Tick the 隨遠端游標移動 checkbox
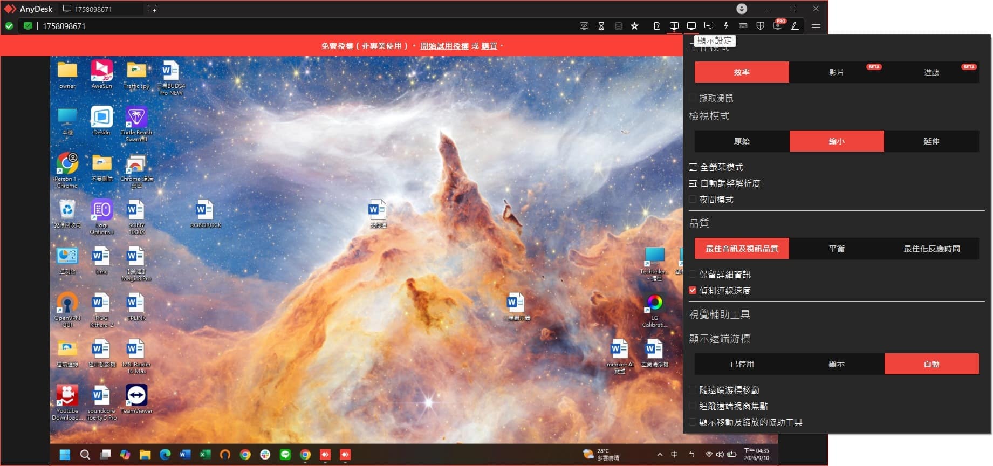 693,390
